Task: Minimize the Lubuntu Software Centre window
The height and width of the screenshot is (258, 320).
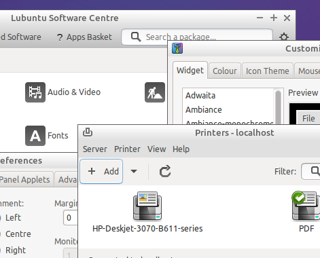Action: pyautogui.click(x=260, y=18)
